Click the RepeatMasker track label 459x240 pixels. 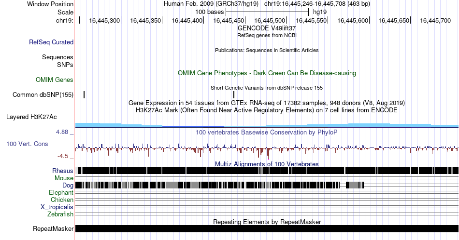[x=53, y=228]
